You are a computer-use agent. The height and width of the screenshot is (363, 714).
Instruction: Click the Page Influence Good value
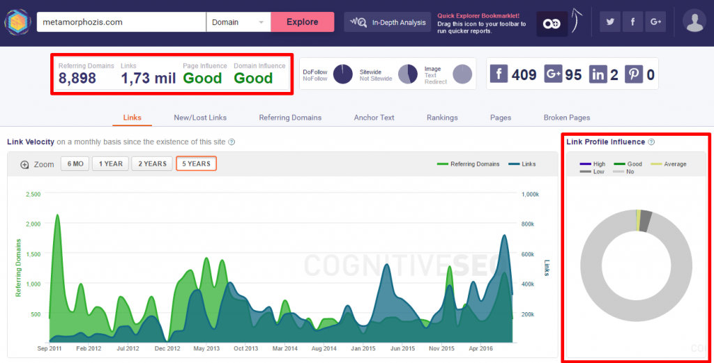[202, 78]
